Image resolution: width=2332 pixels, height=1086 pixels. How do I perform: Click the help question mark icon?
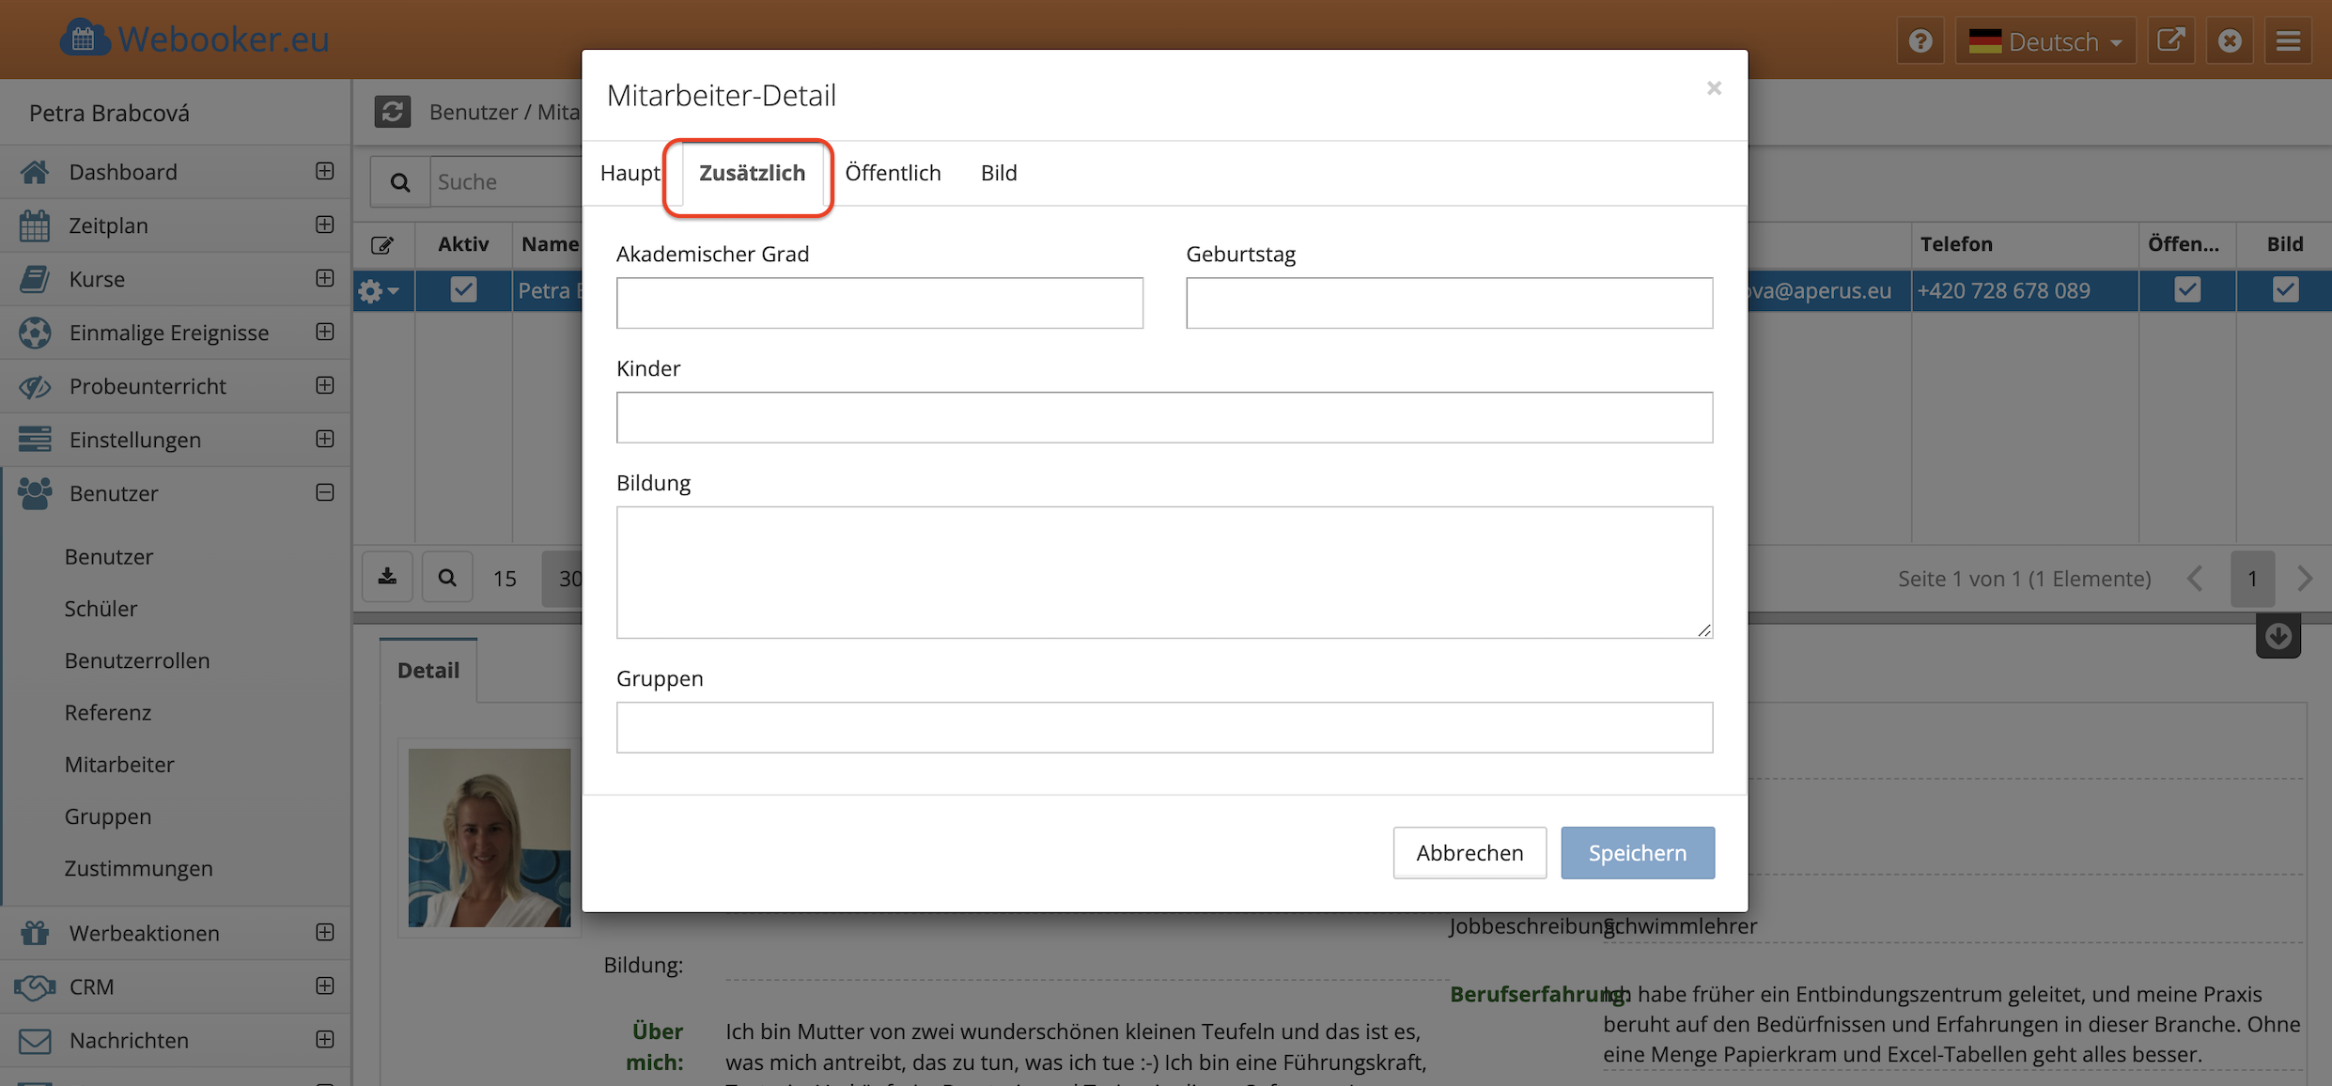[x=1920, y=41]
